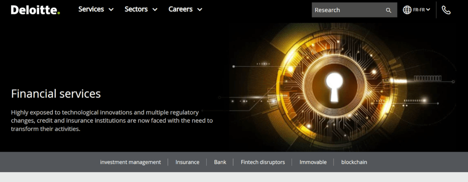Focus the Research search field

tap(354, 10)
